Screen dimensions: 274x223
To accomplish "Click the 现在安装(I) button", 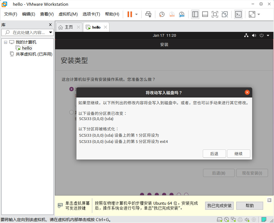I will 252,173.
